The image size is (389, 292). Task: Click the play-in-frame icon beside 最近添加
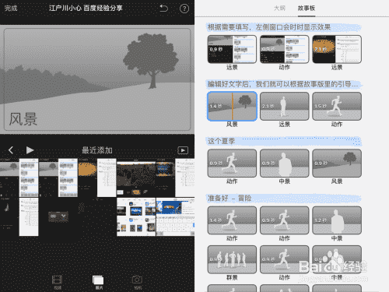(x=183, y=150)
